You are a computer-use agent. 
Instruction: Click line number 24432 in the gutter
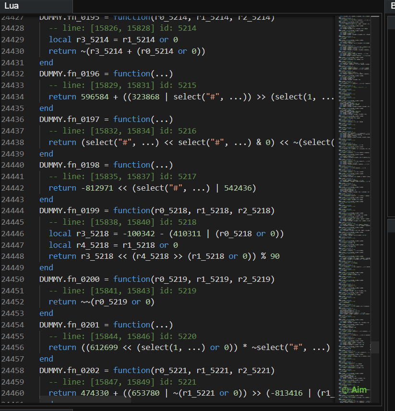tap(13, 74)
